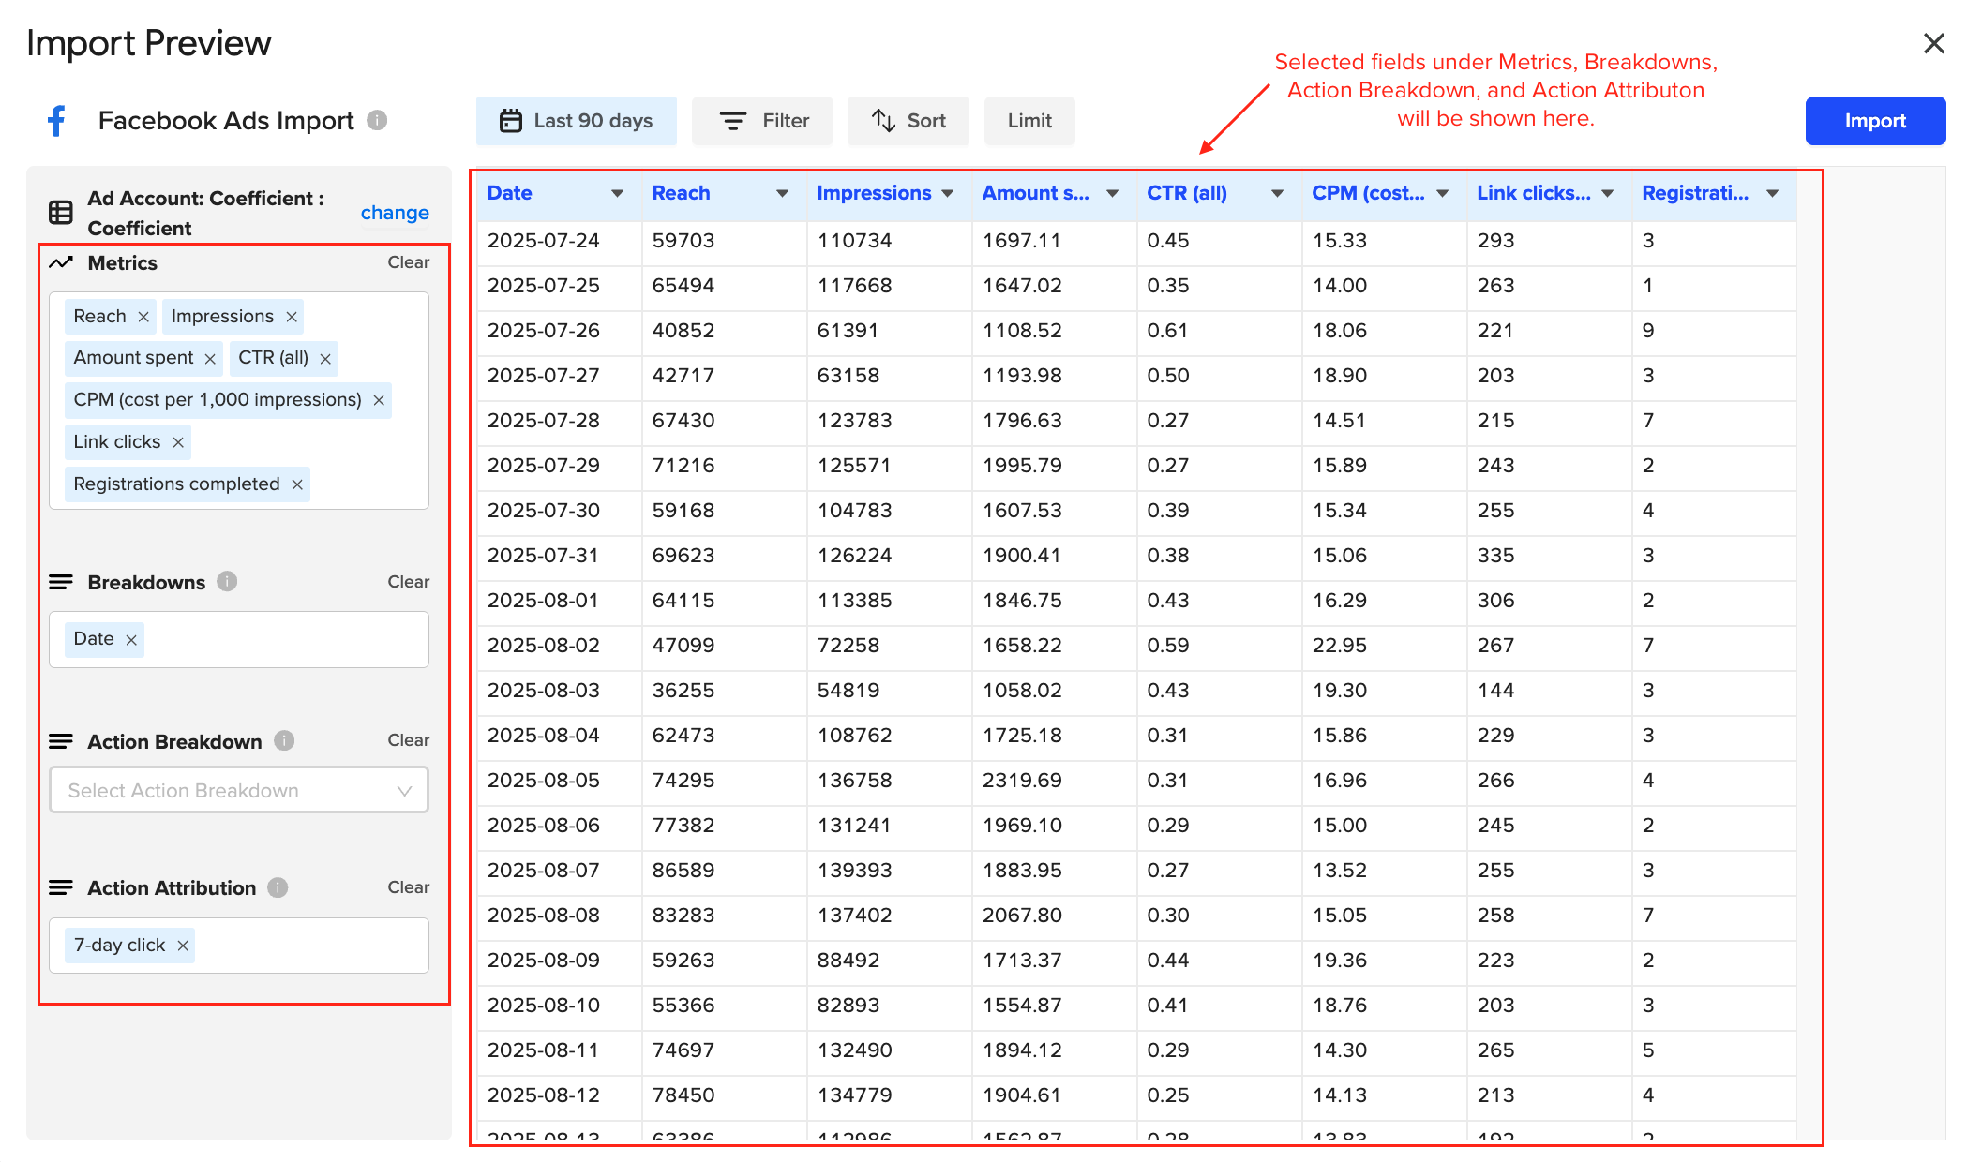The height and width of the screenshot is (1162, 1967).
Task: Click the change link for ad account
Action: point(394,212)
